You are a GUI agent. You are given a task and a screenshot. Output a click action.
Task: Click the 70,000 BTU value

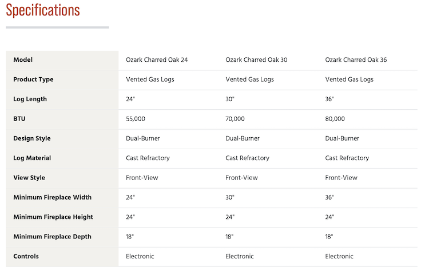(235, 119)
